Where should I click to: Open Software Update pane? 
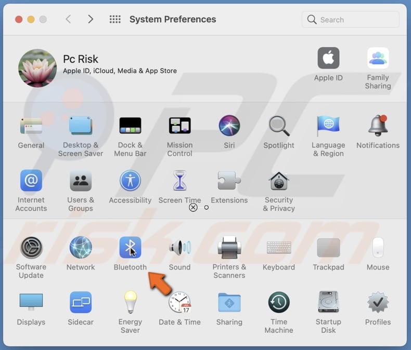click(31, 248)
